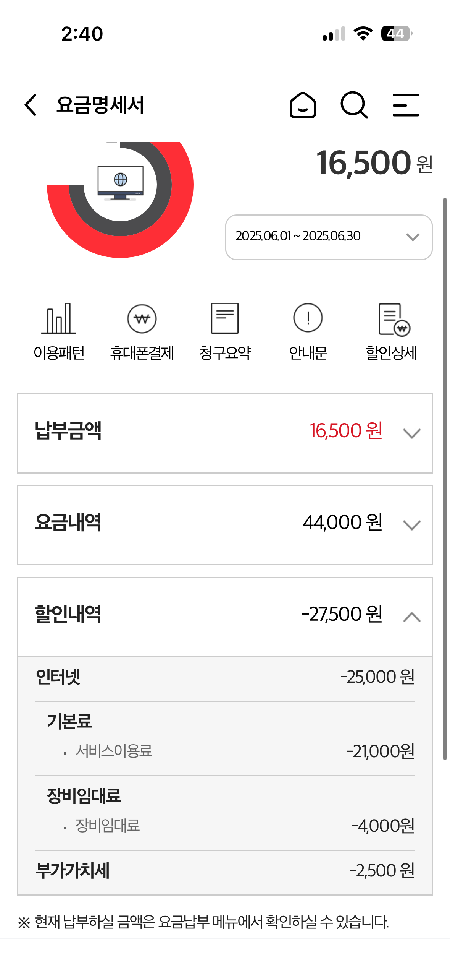Go to home via house icon

[303, 105]
